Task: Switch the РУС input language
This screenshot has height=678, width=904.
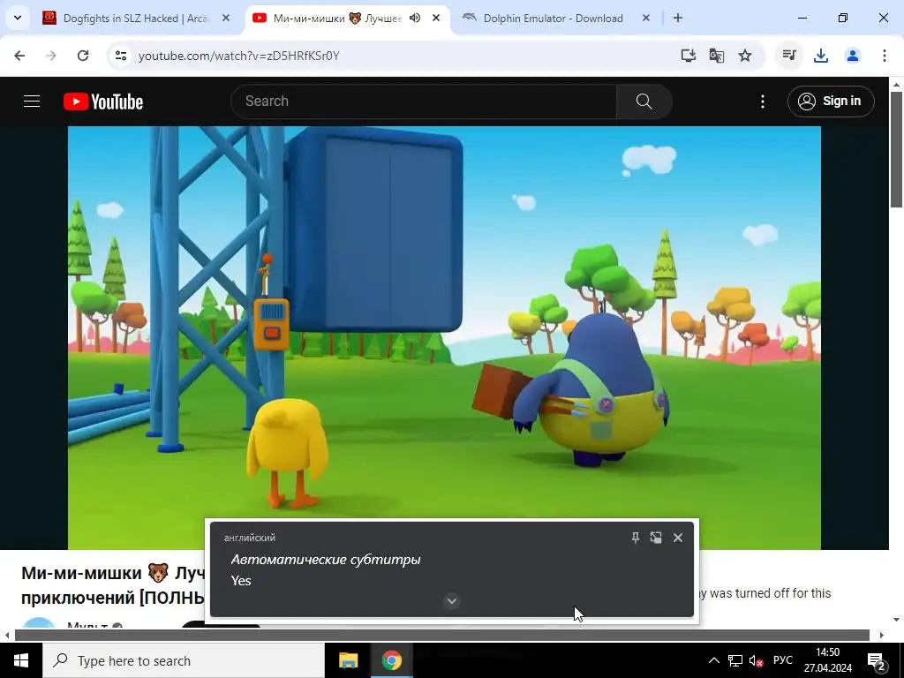Action: [x=783, y=660]
